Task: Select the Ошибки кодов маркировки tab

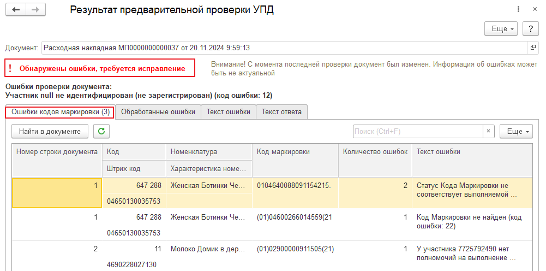Action: [60, 111]
